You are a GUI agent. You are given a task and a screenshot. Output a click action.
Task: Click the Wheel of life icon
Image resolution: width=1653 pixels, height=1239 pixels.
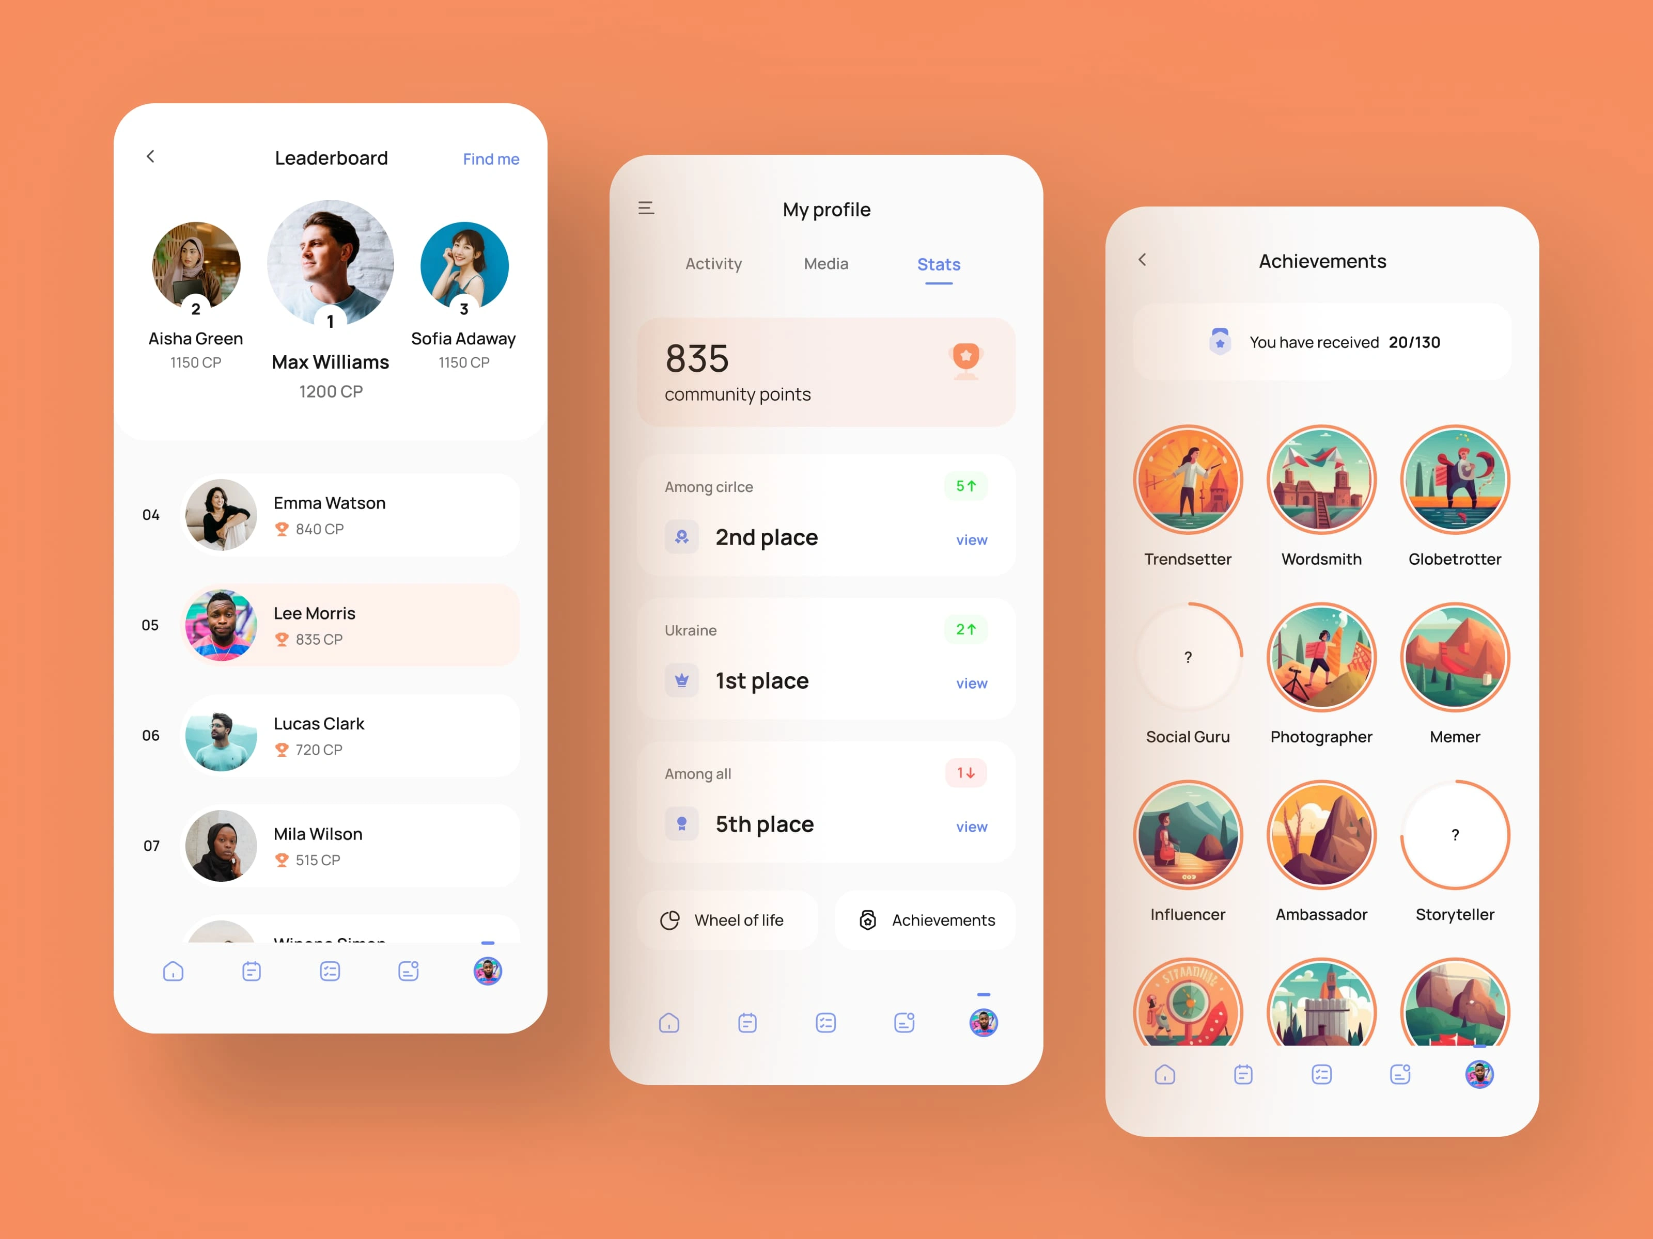(x=672, y=920)
